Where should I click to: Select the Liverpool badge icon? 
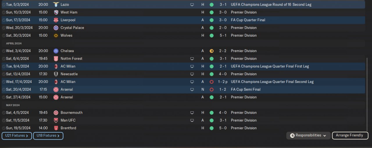(56, 20)
